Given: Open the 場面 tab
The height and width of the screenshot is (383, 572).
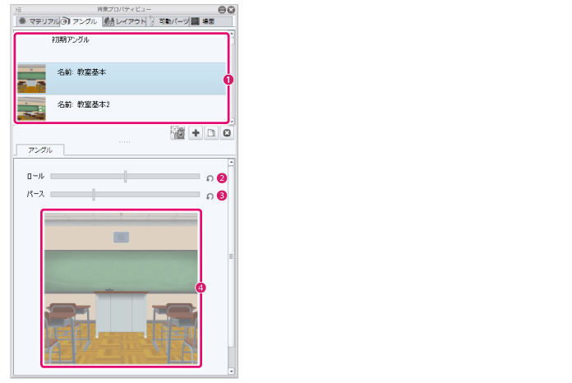Looking at the screenshot, I should coord(211,21).
